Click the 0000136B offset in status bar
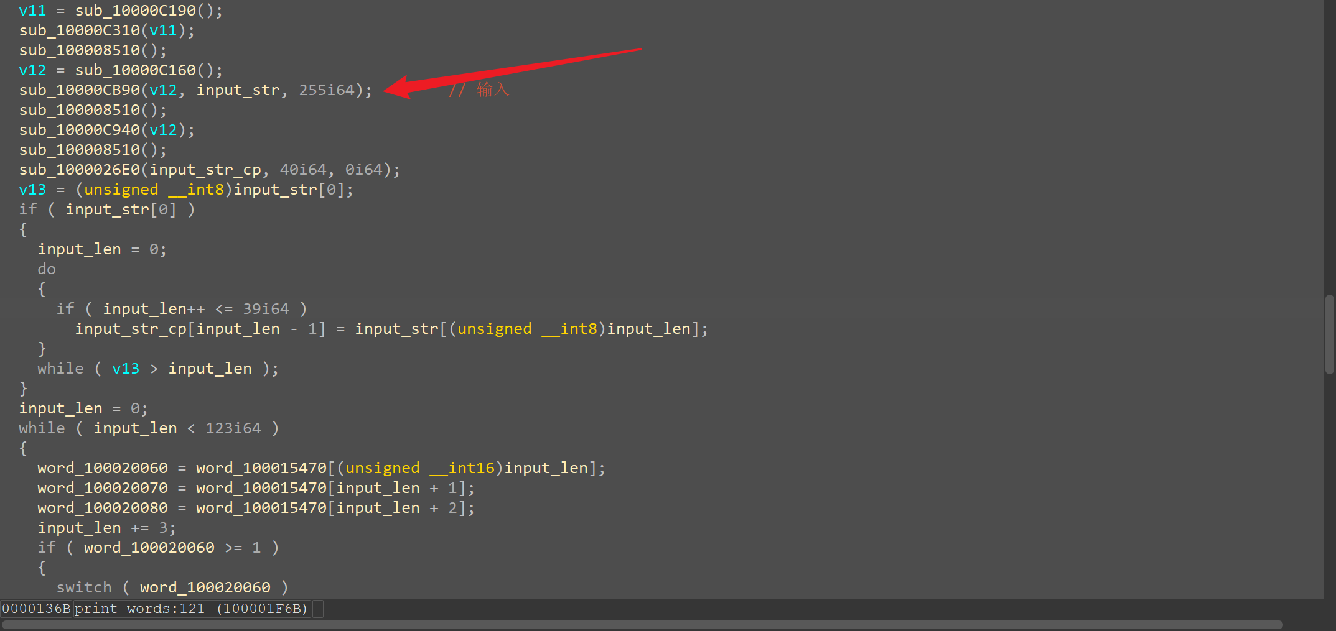Viewport: 1336px width, 631px height. [x=36, y=609]
